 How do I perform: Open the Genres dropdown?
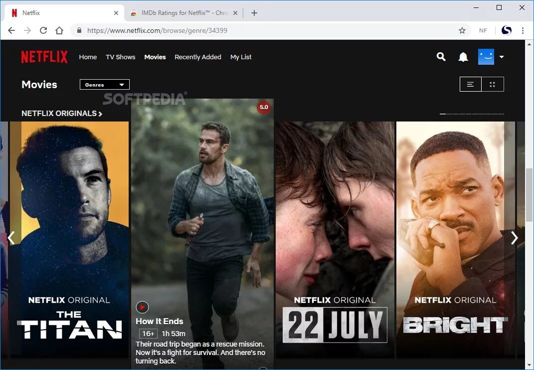[105, 85]
